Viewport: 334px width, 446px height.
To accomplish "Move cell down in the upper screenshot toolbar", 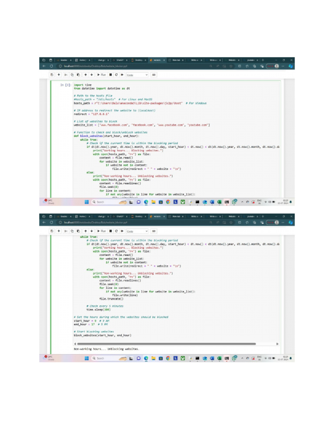I will (91, 75).
